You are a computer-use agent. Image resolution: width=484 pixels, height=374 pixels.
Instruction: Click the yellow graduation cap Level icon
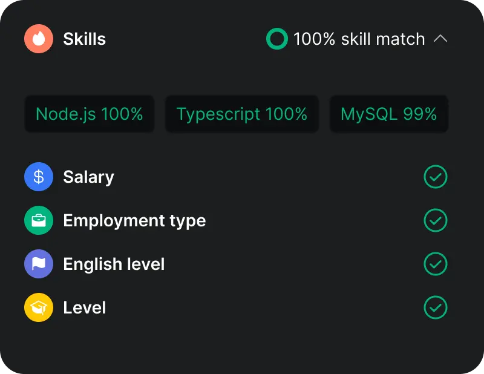[x=39, y=307]
